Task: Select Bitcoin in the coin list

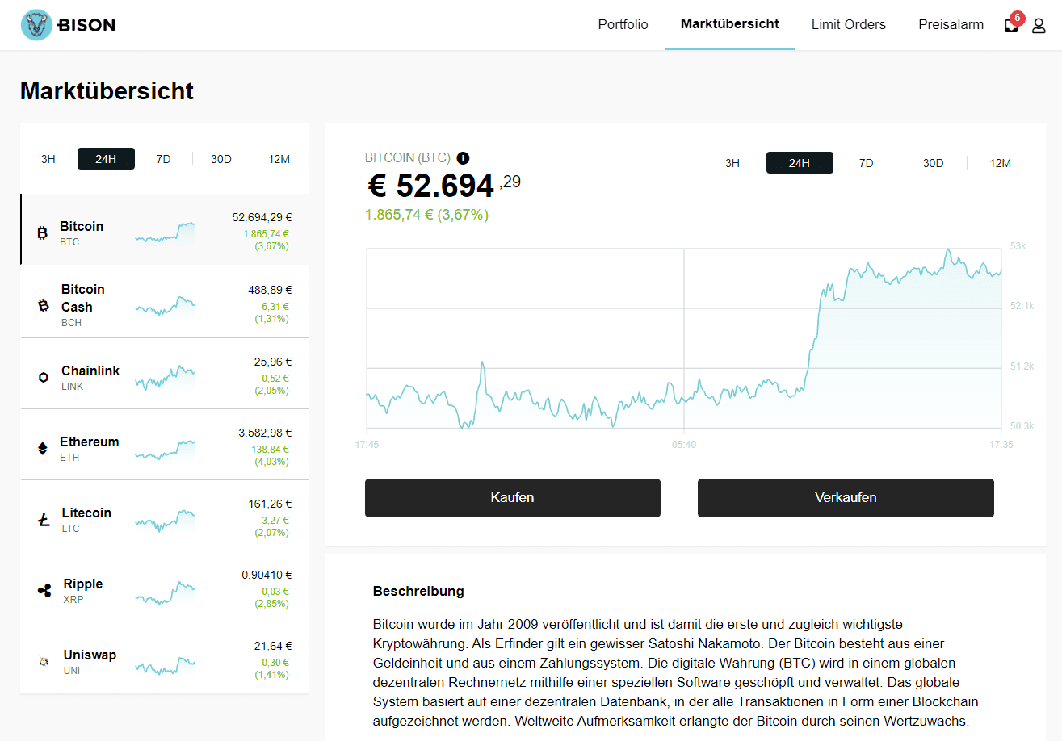Action: (x=165, y=229)
